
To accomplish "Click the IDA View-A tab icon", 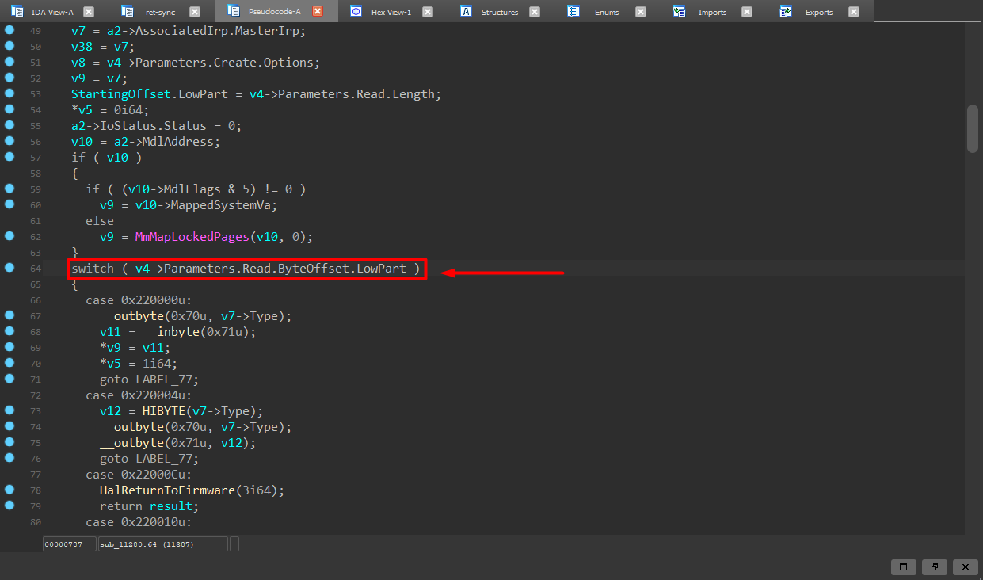I will tap(17, 11).
